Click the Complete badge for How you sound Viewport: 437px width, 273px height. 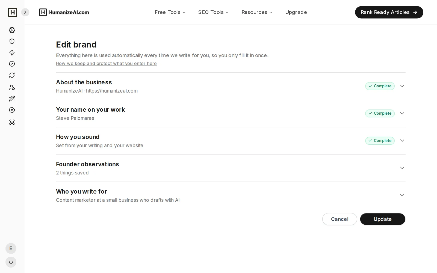380,141
